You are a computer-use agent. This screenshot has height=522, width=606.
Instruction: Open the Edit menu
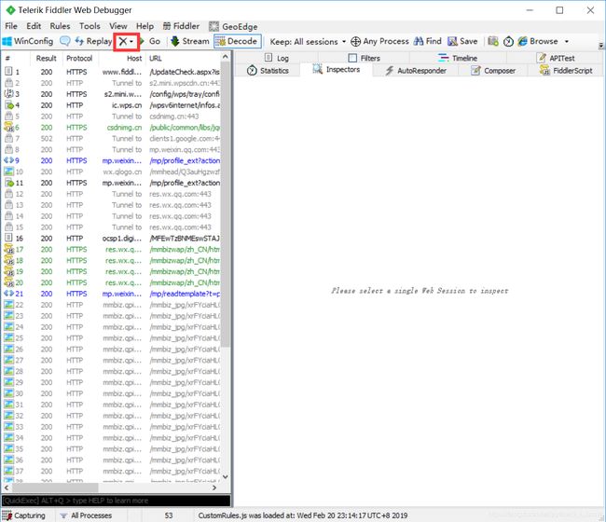[34, 26]
